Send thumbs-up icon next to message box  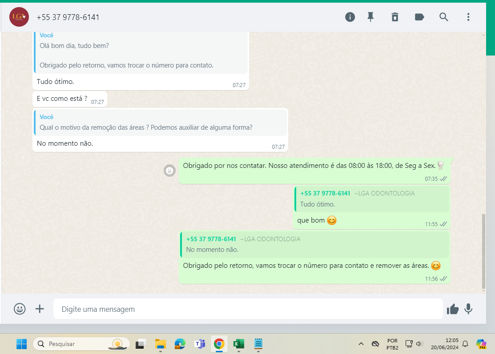click(452, 309)
